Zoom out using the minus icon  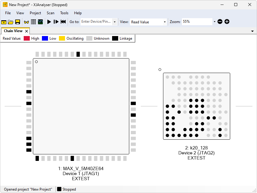[x=220, y=22]
